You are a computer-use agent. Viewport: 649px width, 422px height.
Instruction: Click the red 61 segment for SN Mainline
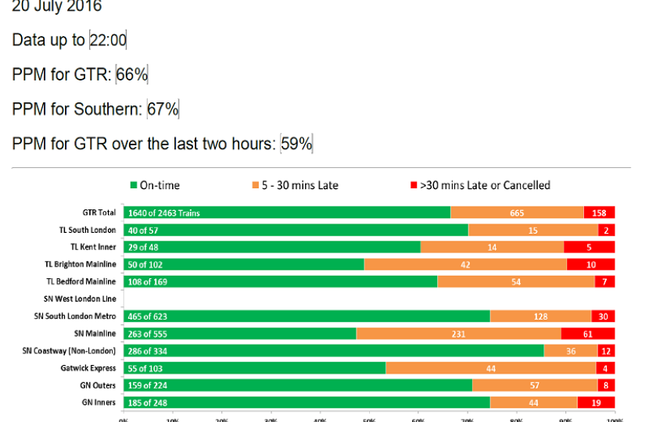588,334
